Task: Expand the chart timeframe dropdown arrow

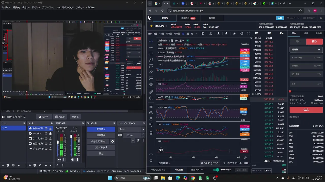Action: point(196,34)
